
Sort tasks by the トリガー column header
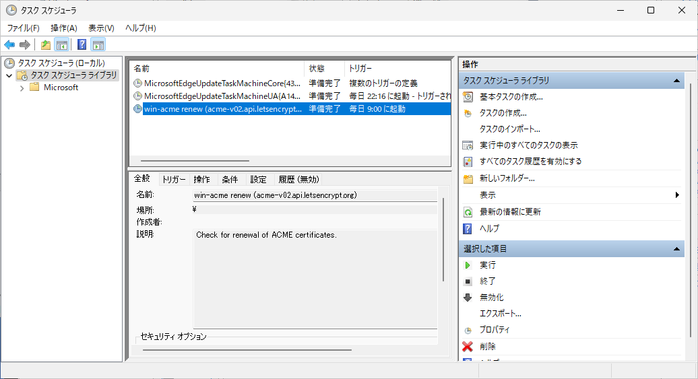tap(398, 69)
